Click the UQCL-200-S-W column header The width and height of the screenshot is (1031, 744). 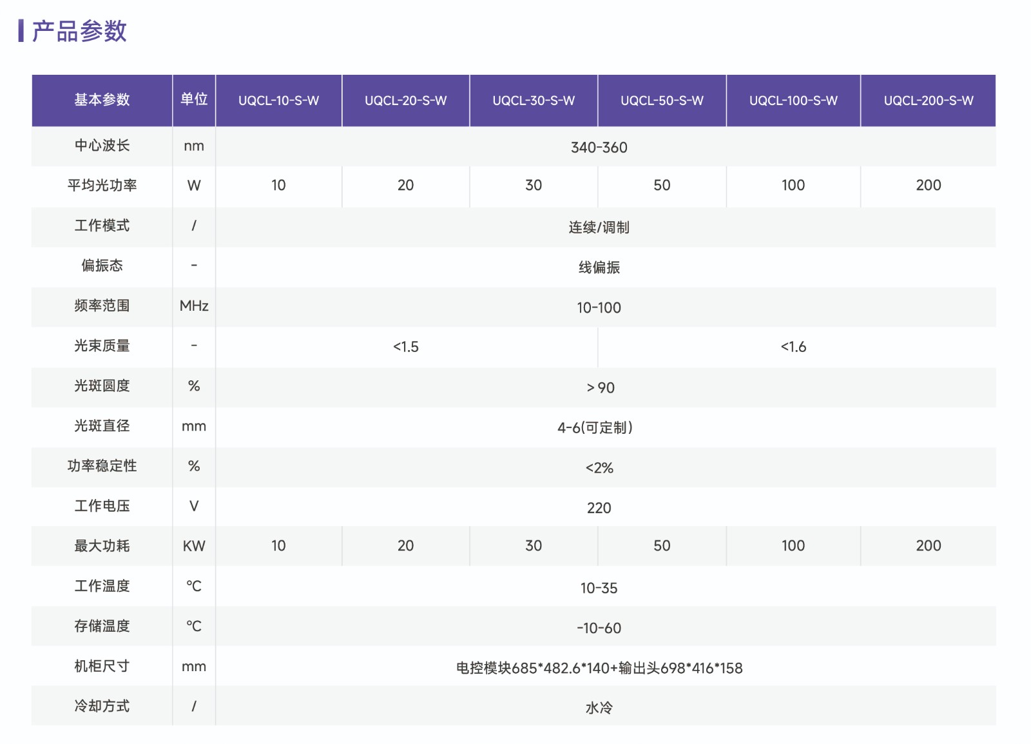pos(928,101)
